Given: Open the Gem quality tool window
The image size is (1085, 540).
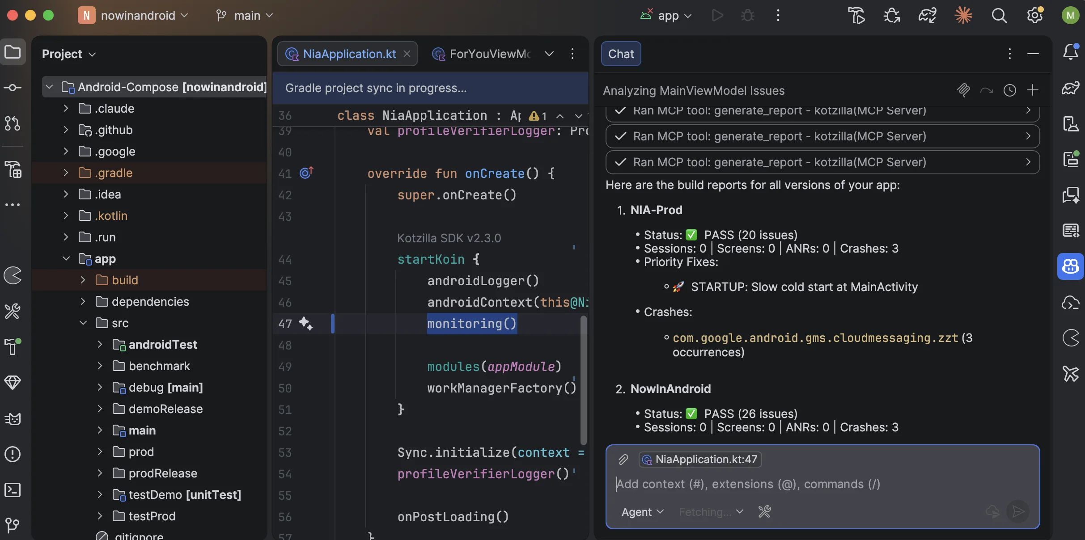Looking at the screenshot, I should tap(13, 383).
